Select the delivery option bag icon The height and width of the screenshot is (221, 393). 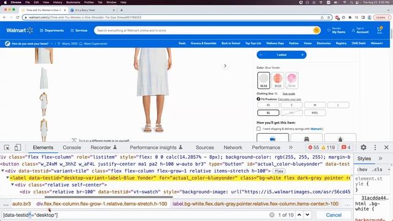[x=340, y=138]
